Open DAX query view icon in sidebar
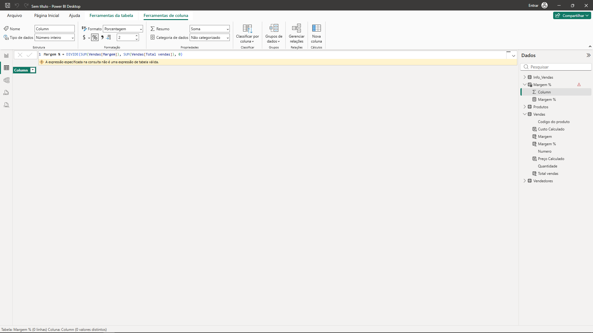The height and width of the screenshot is (333, 593). 6,92
